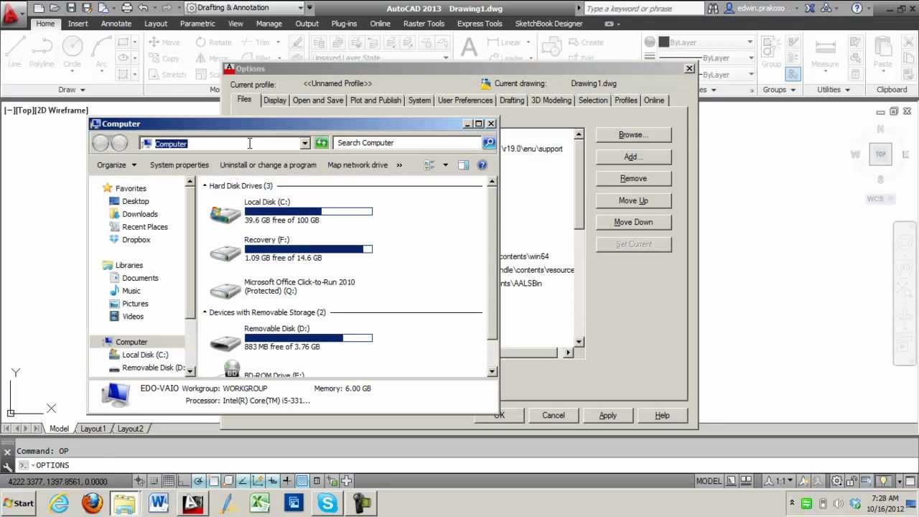Click Uninstall or change a program
Screen dimensions: 919x517
pyautogui.click(x=268, y=165)
